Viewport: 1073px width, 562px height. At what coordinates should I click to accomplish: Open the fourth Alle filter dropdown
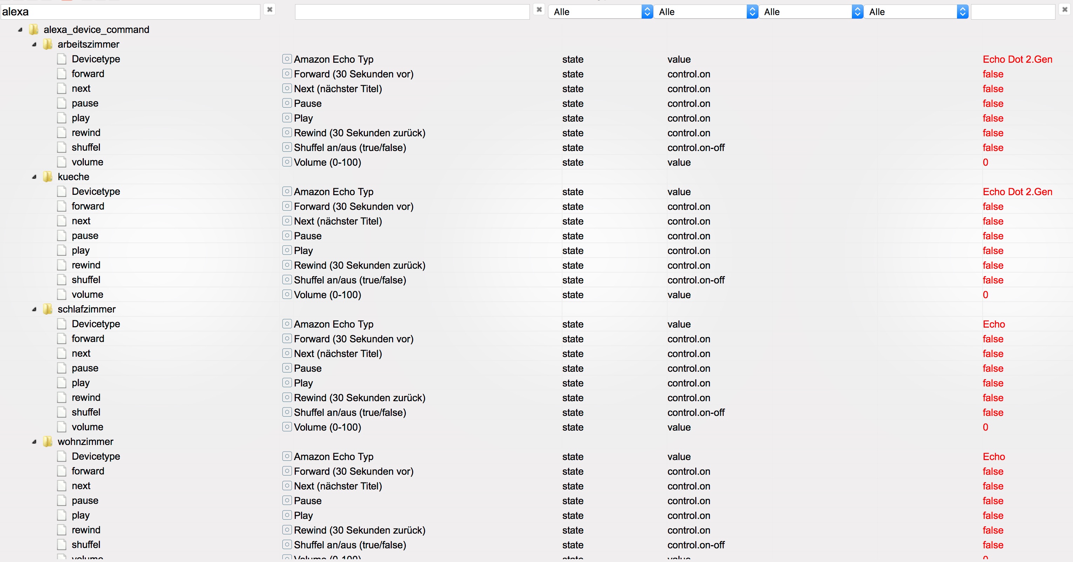916,12
